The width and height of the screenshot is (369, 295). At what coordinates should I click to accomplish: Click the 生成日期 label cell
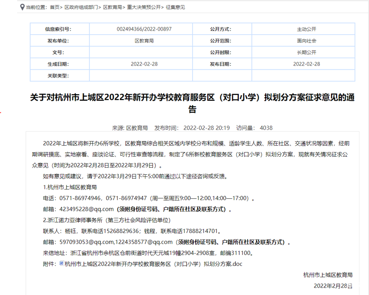click(x=60, y=64)
